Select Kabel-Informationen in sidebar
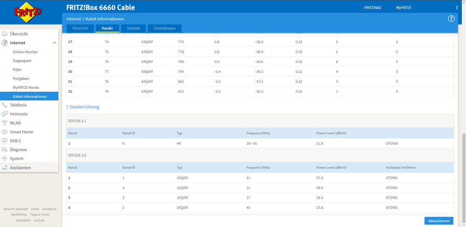The width and height of the screenshot is (466, 227). (29, 96)
